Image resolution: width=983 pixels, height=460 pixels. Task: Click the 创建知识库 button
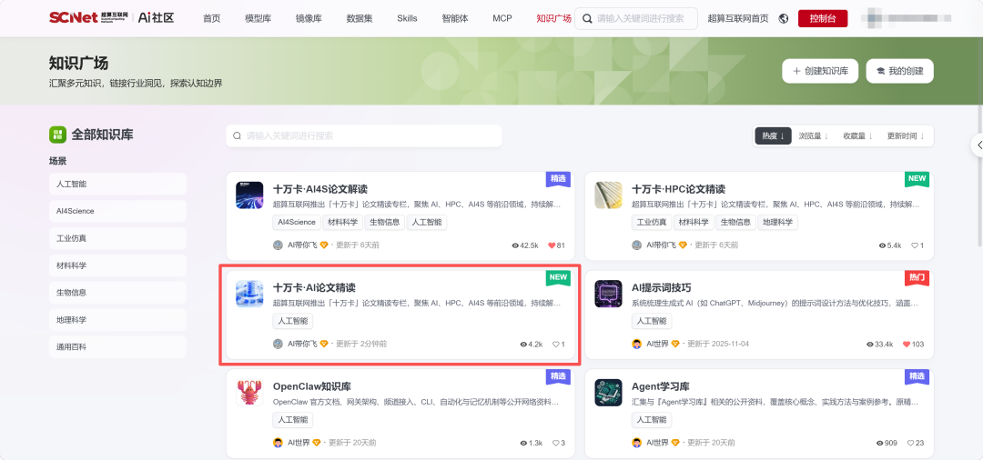point(820,71)
